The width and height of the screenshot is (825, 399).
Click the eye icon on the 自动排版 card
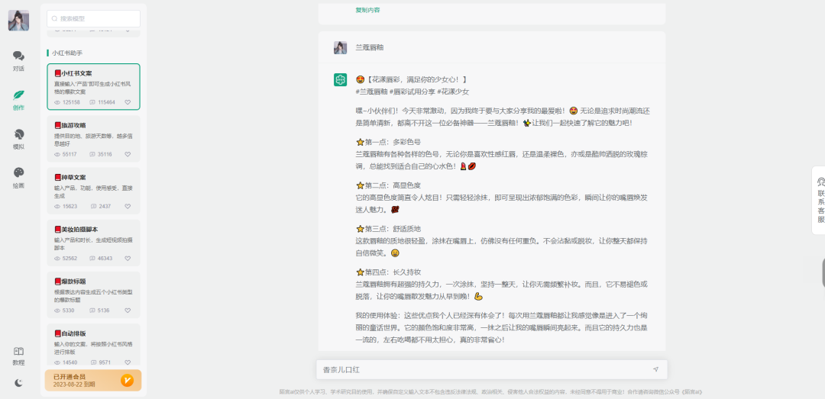point(57,362)
